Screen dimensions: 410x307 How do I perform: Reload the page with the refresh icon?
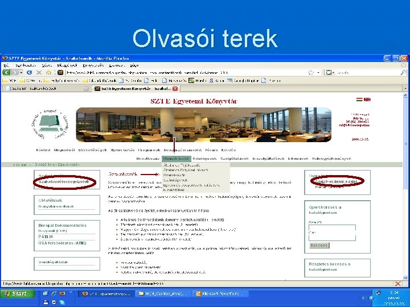pos(30,72)
